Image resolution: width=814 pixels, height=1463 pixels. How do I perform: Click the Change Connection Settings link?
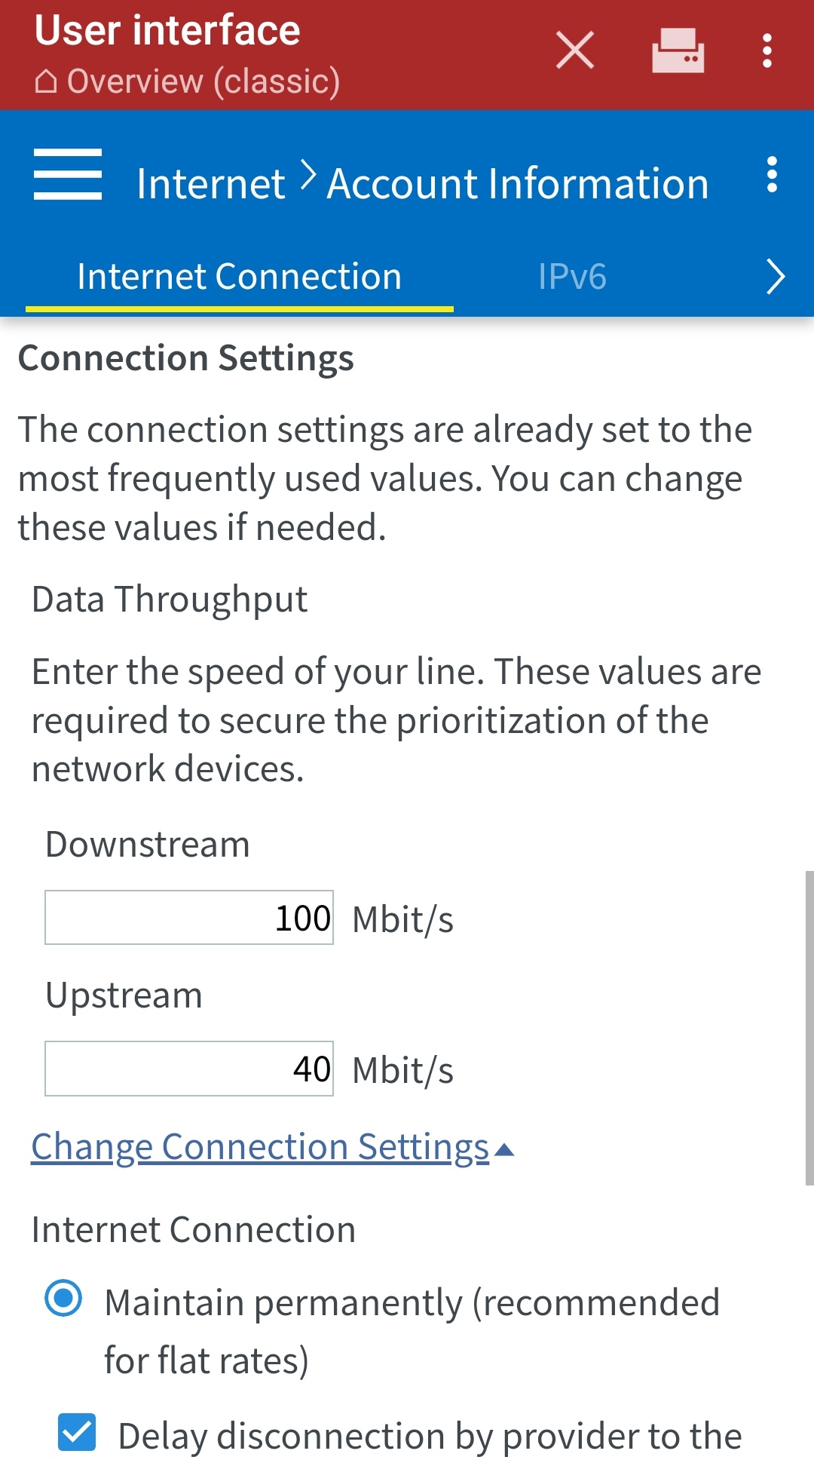pyautogui.click(x=260, y=1147)
